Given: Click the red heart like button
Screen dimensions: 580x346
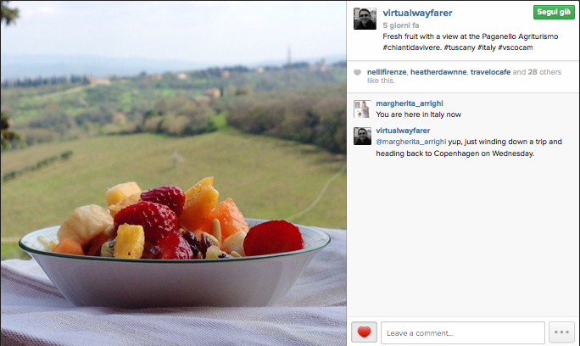Looking at the screenshot, I should point(364,332).
